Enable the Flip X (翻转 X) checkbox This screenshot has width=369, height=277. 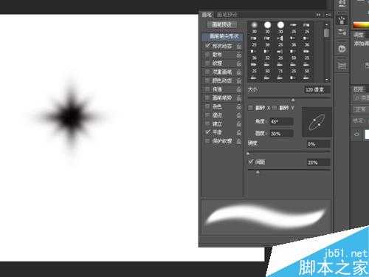point(251,108)
